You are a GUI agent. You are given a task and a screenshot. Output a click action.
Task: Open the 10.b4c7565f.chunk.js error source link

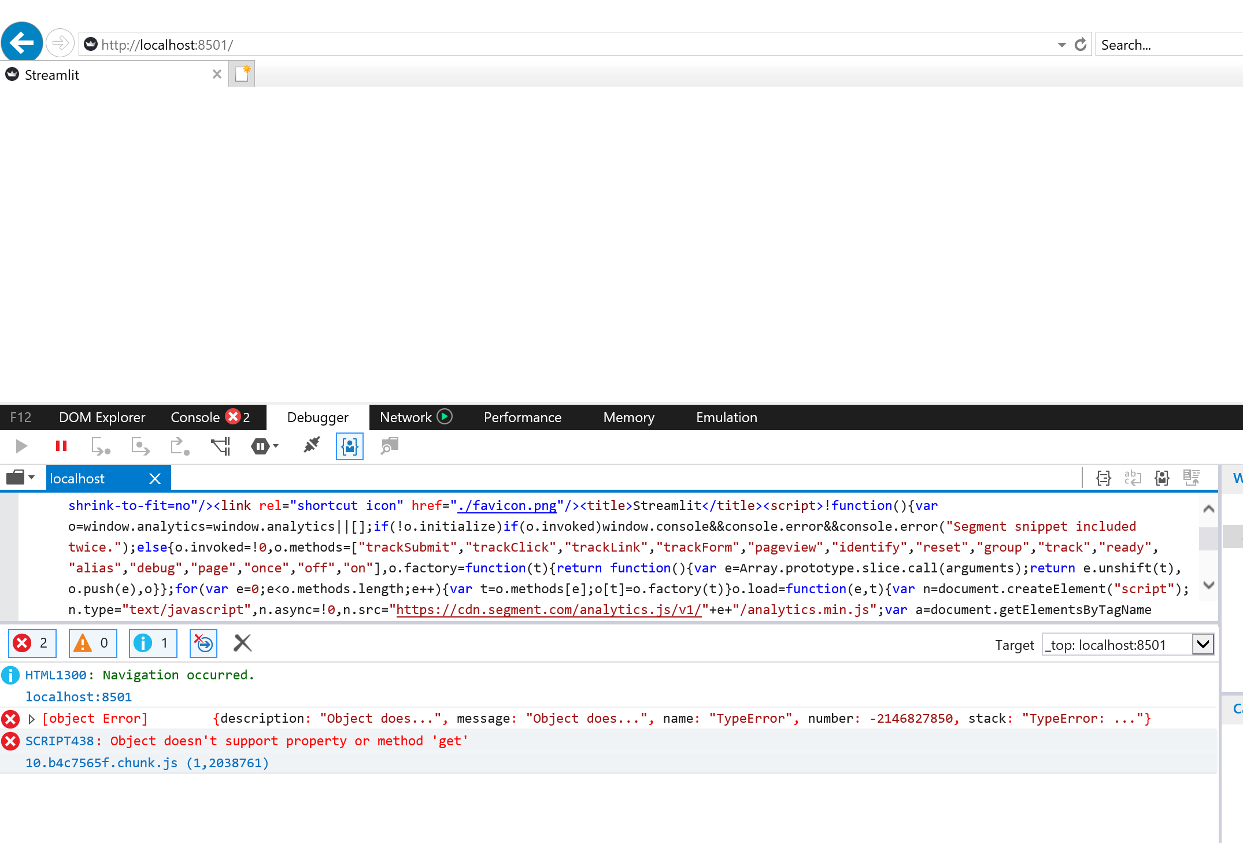101,763
